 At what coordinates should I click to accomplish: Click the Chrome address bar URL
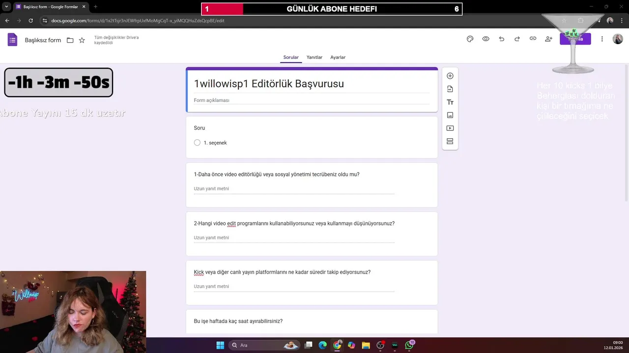(138, 21)
